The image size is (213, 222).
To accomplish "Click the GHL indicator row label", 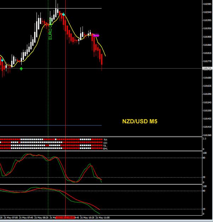I will click(105, 149).
